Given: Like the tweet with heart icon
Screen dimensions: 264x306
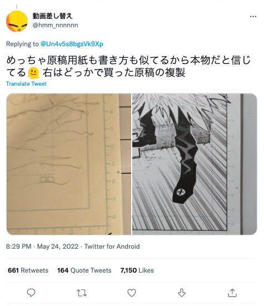Looking at the screenshot, I should (x=132, y=293).
